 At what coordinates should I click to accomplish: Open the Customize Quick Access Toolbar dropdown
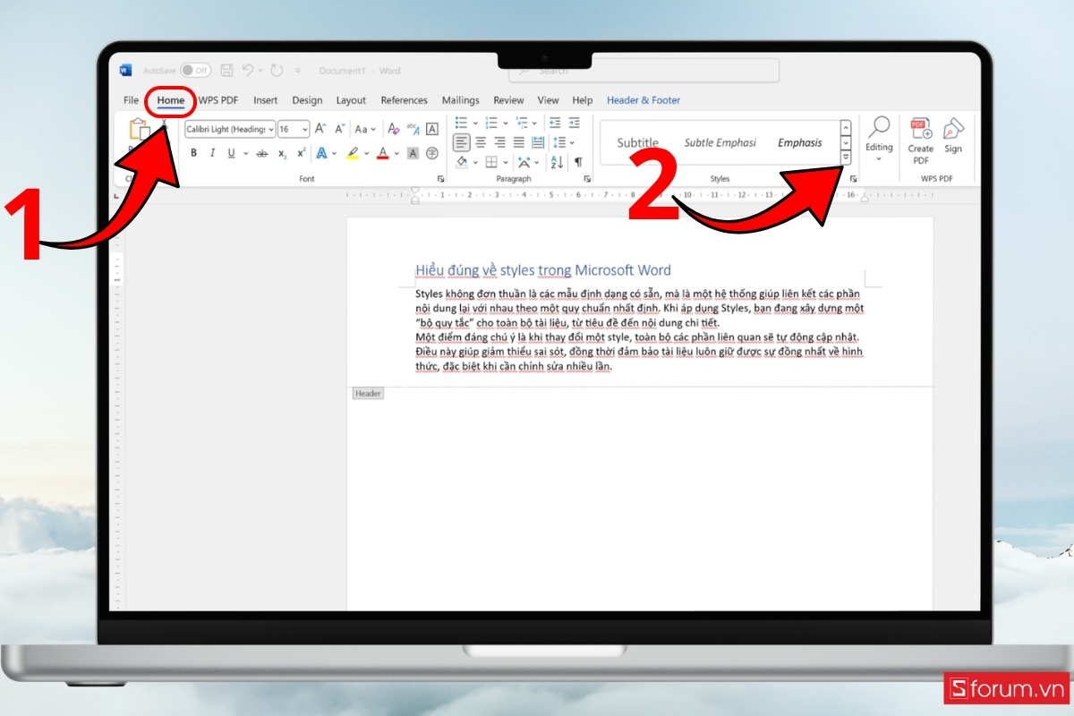tap(298, 71)
